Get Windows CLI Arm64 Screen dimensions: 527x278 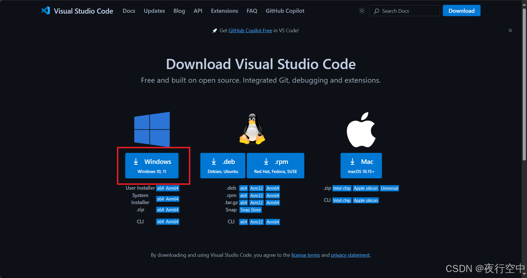pos(172,222)
